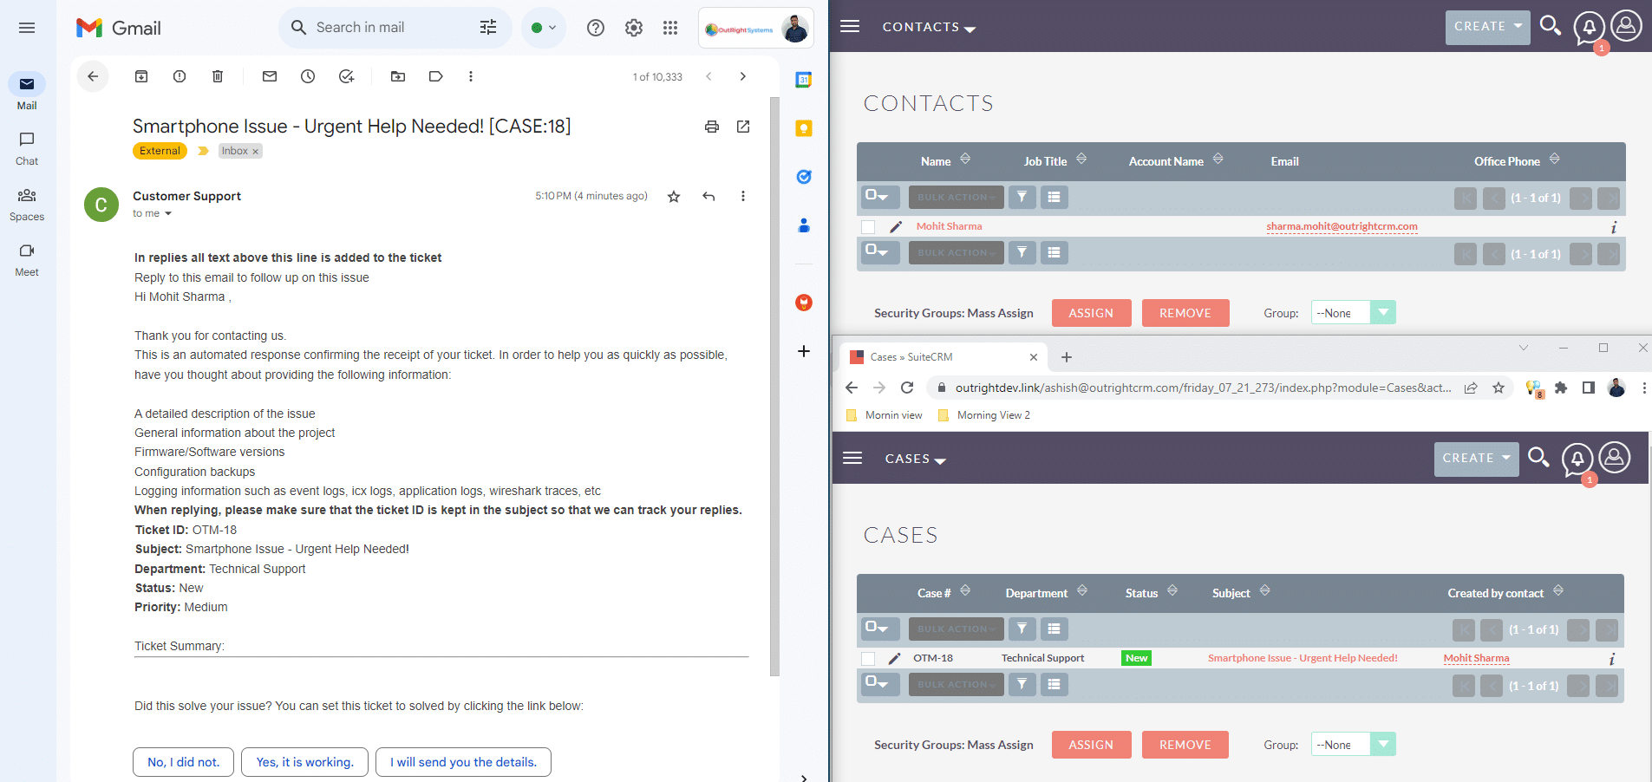Viewport: 1652px width, 782px height.
Task: Edit Mohit Sharma contact pencil icon
Action: (896, 227)
